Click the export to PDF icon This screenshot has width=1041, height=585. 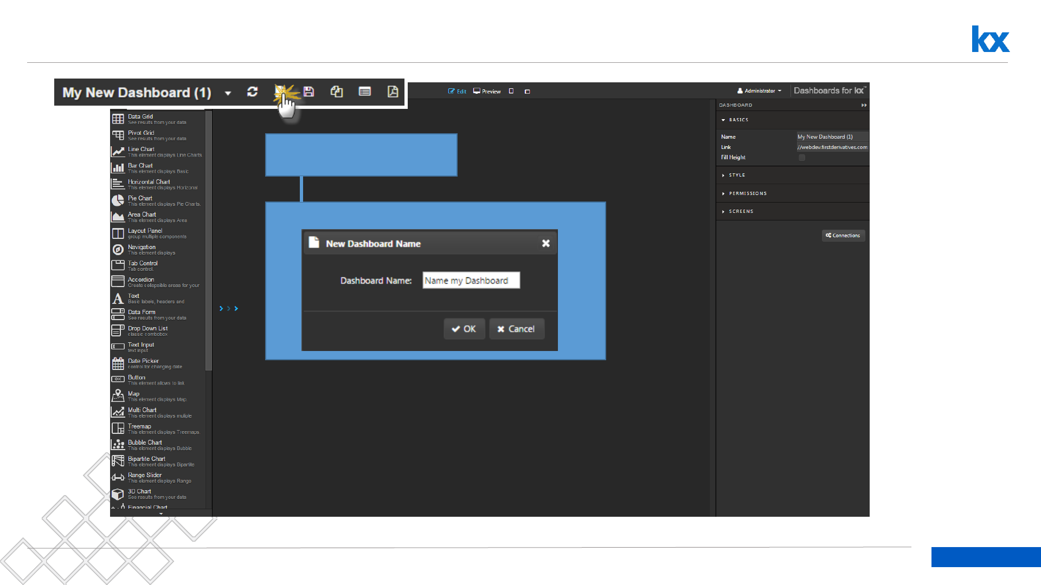pyautogui.click(x=393, y=92)
